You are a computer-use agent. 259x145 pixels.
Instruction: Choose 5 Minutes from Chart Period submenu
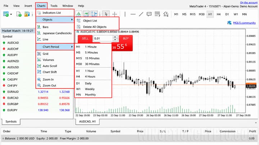pos(93,53)
